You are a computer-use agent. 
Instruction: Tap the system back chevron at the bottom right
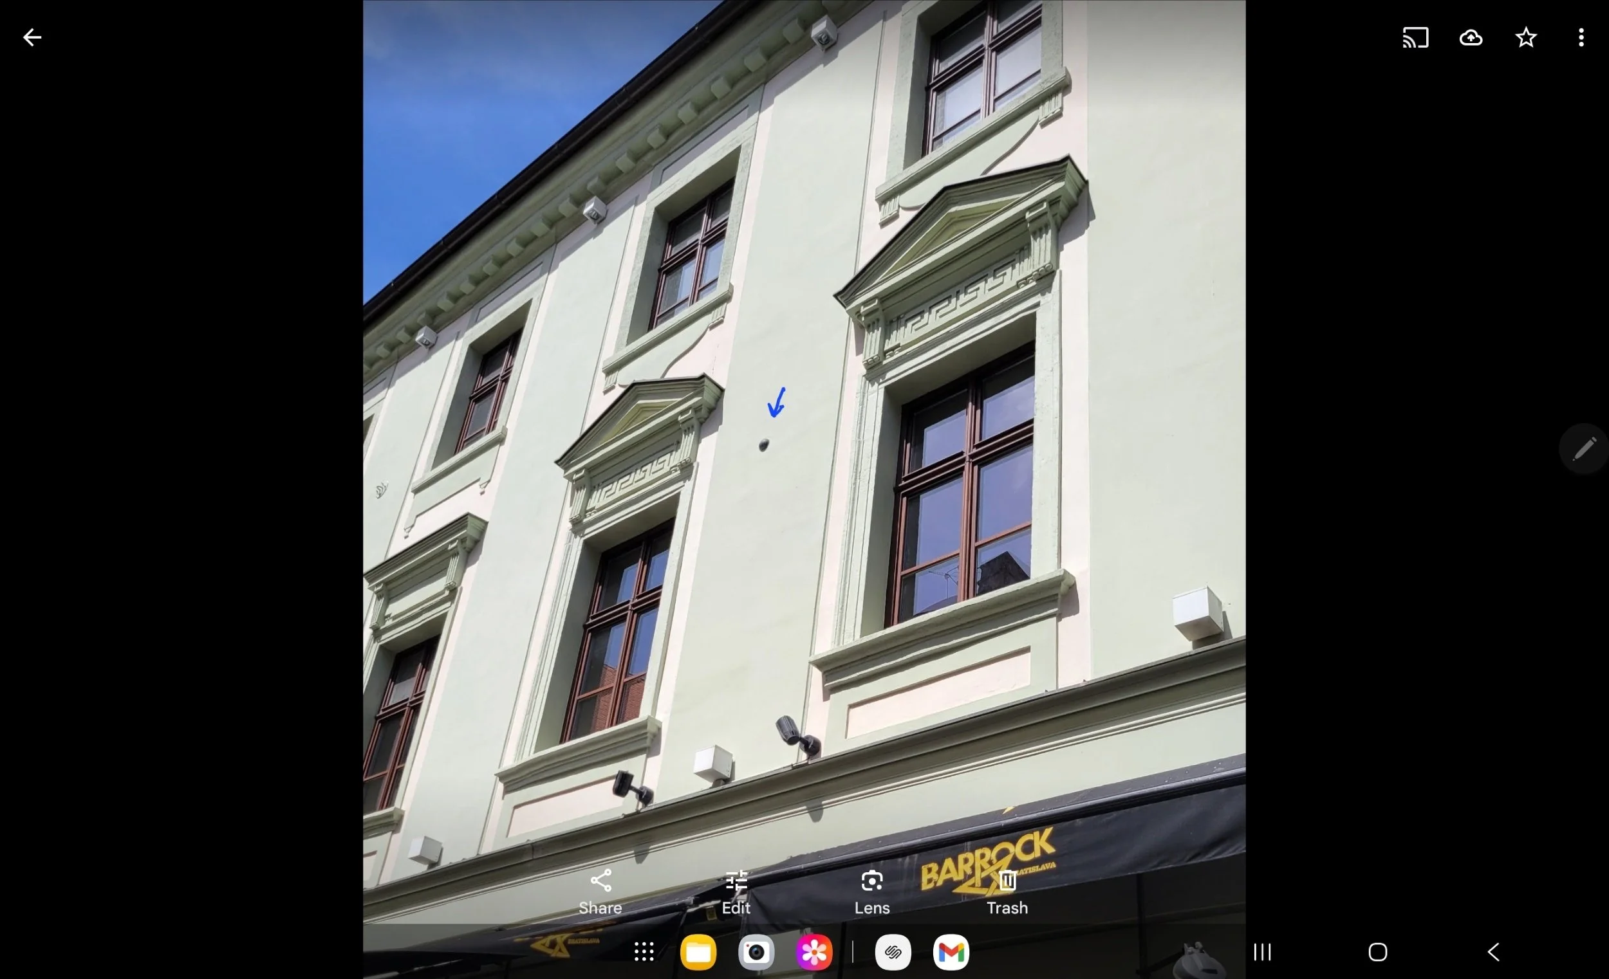coord(1493,951)
